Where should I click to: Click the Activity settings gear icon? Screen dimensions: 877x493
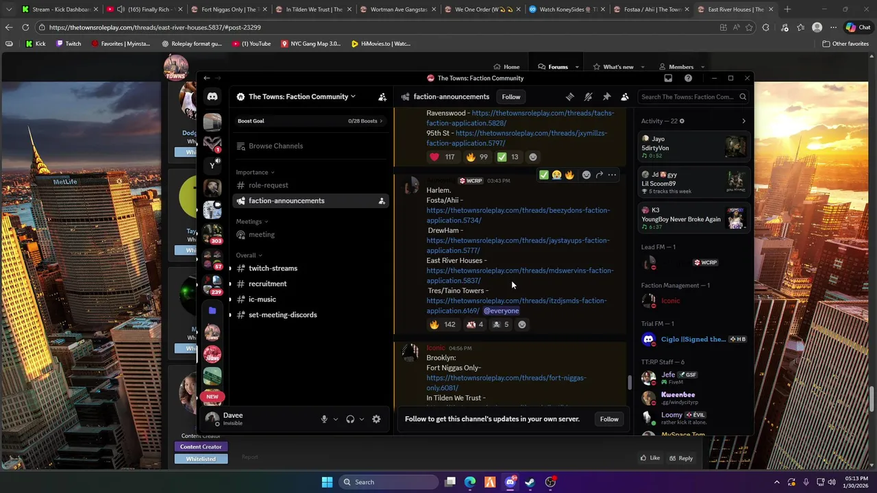click(x=681, y=121)
